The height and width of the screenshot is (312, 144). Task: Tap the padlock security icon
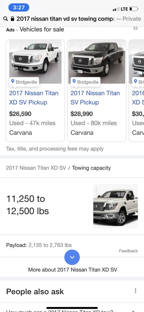coord(12,19)
